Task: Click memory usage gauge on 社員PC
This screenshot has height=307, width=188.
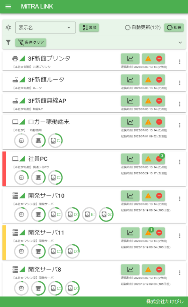Action: coord(38,178)
